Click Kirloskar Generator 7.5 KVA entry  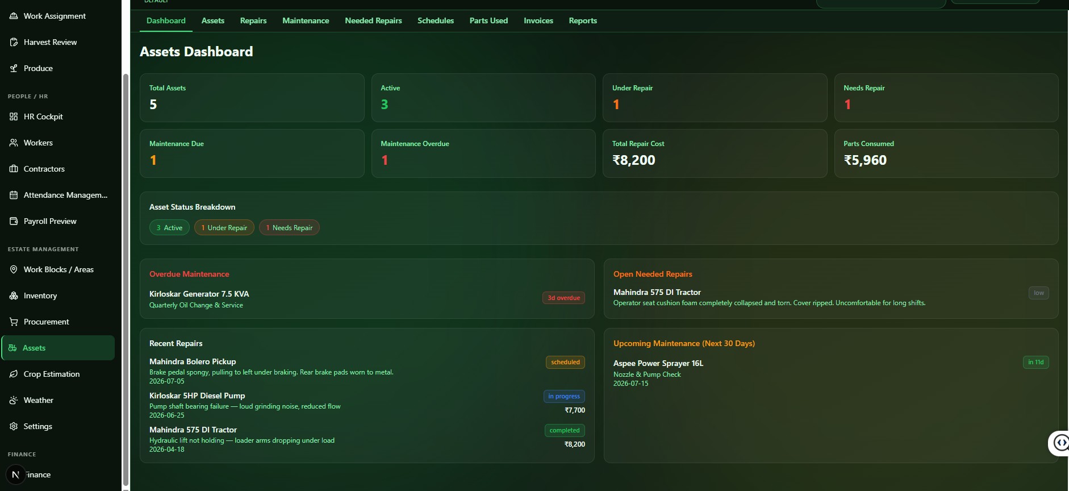[367, 299]
